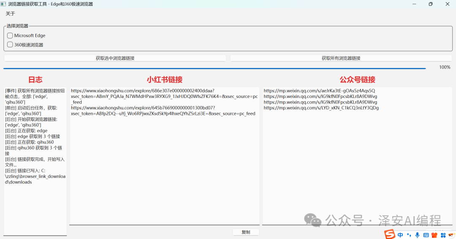Click the Xiaohongshu link starting 686e307e
The image size is (456, 239).
point(164,96)
